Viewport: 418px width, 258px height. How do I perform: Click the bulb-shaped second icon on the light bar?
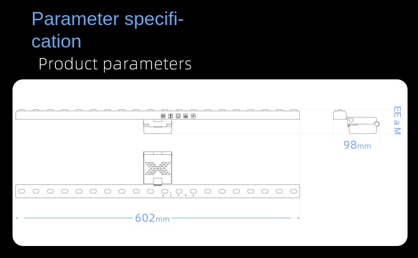tap(171, 116)
